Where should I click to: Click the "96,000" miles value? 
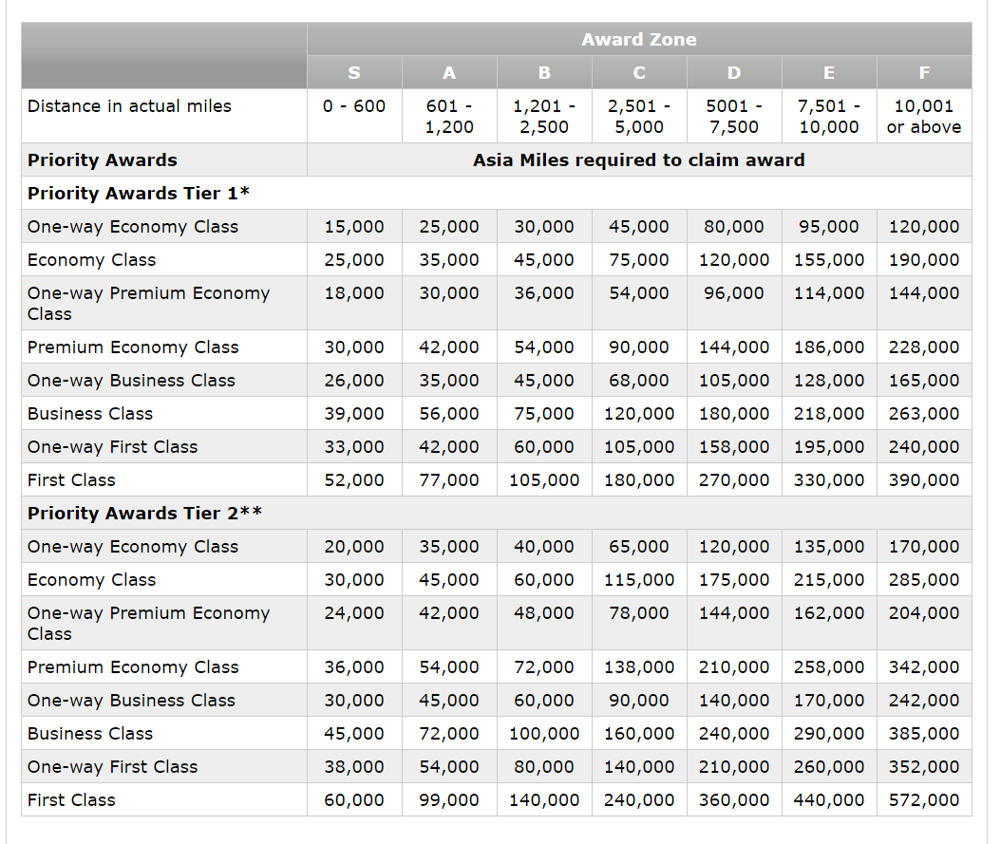pyautogui.click(x=734, y=292)
